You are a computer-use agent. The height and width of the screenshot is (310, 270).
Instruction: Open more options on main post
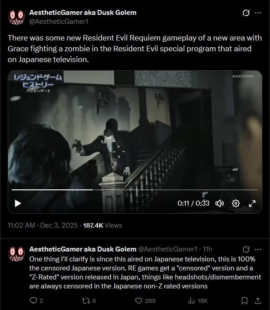click(x=258, y=13)
